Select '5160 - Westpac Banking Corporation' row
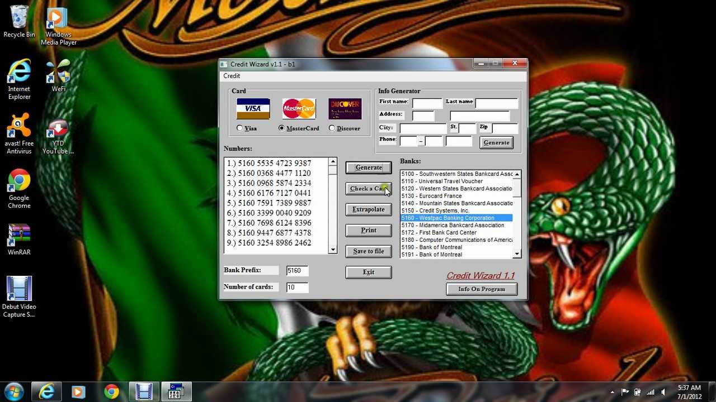The width and height of the screenshot is (716, 402). tap(456, 218)
